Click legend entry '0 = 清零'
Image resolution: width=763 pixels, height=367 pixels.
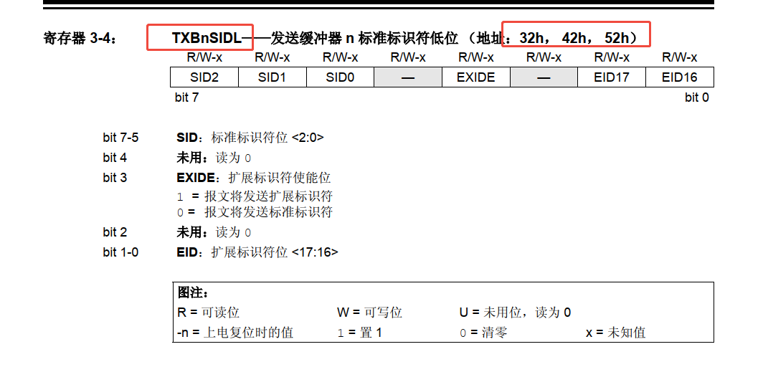pyautogui.click(x=485, y=333)
